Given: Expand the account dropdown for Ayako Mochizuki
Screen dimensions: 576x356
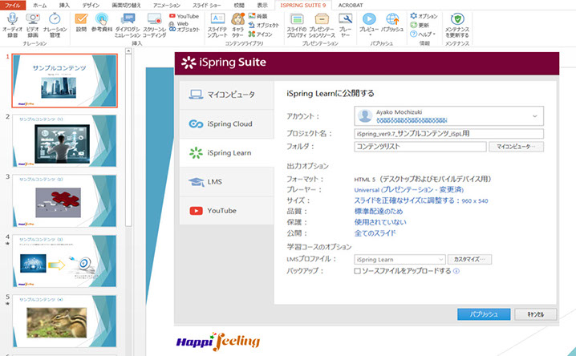Looking at the screenshot, I should (x=534, y=116).
